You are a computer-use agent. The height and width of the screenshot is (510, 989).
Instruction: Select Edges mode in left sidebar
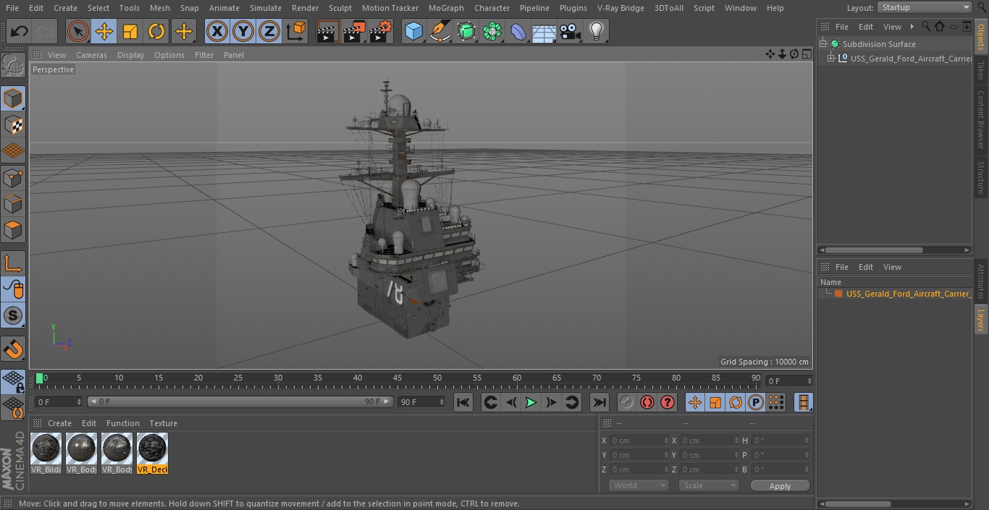coord(13,203)
